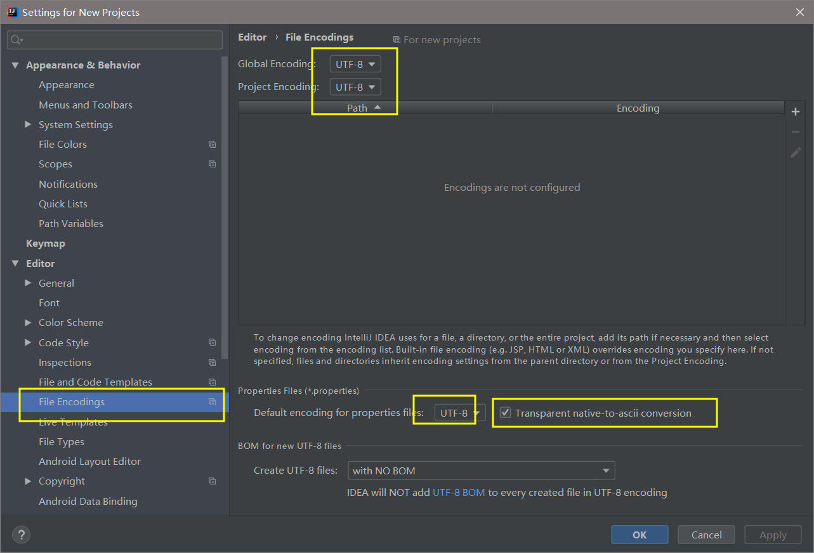Open default properties files encoding dropdown
The width and height of the screenshot is (814, 553).
coord(460,413)
